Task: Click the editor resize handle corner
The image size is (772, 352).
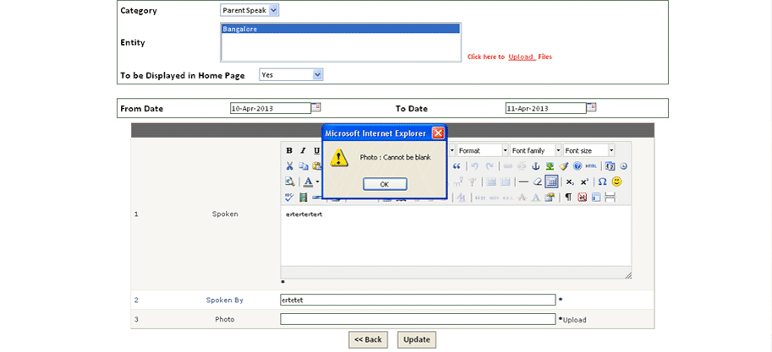Action: click(x=628, y=276)
